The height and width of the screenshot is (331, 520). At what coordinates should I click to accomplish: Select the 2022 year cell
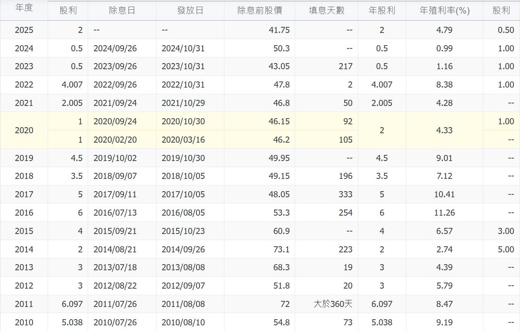point(24,85)
